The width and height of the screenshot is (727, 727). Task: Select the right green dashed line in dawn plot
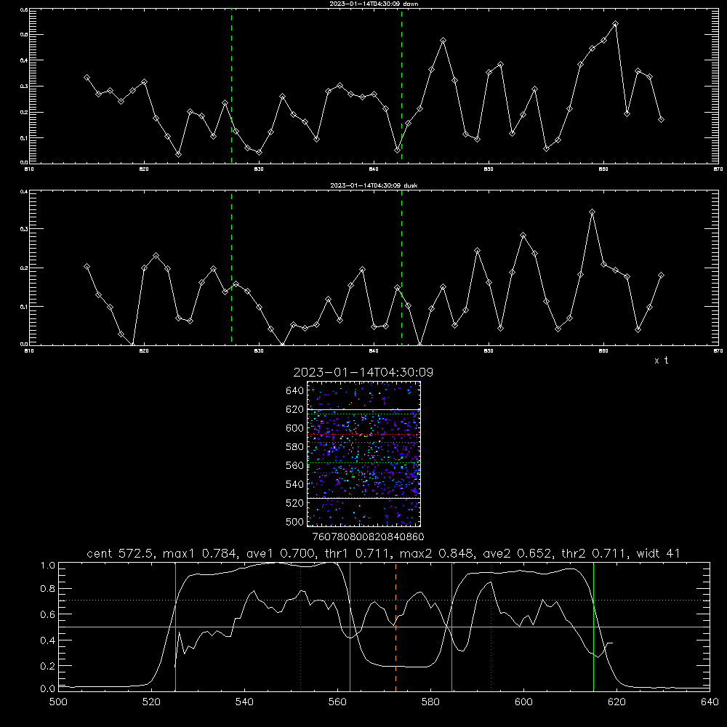click(x=401, y=87)
